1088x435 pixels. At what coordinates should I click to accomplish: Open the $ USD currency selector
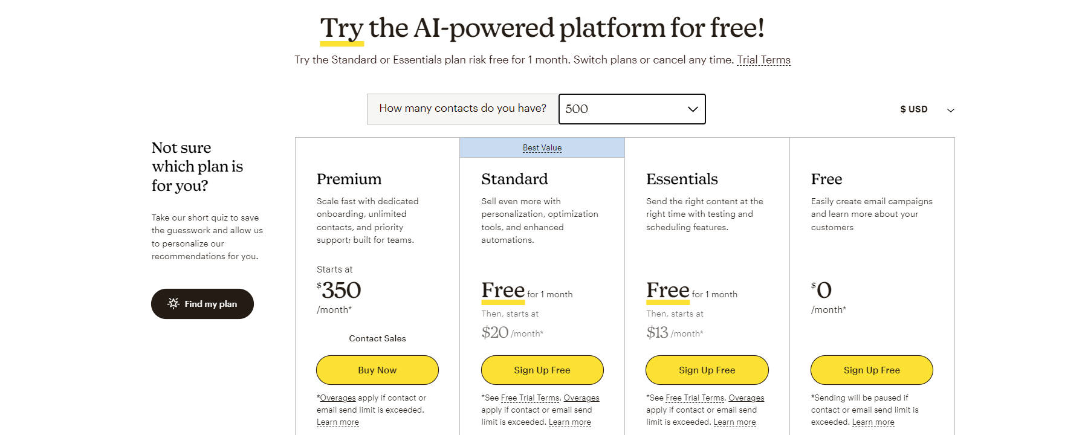click(913, 109)
